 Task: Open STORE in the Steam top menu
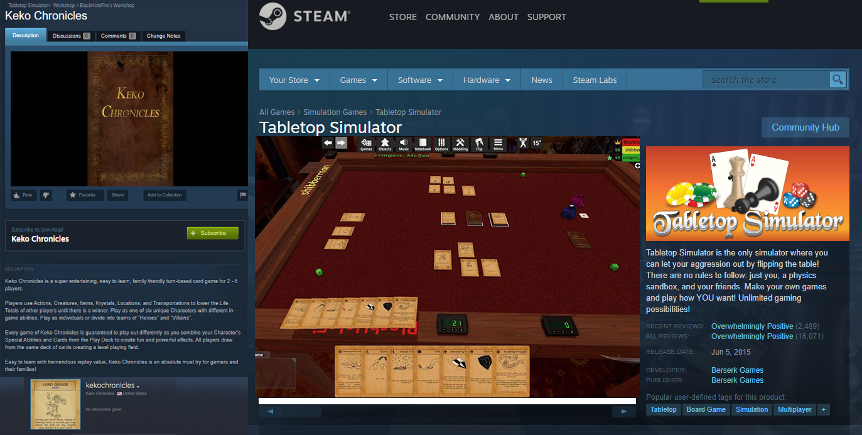tap(403, 17)
